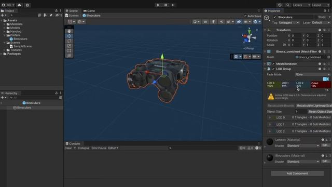This screenshot has width=332, height=187.
Task: Click the Clear button in Console
Action: [x=68, y=148]
